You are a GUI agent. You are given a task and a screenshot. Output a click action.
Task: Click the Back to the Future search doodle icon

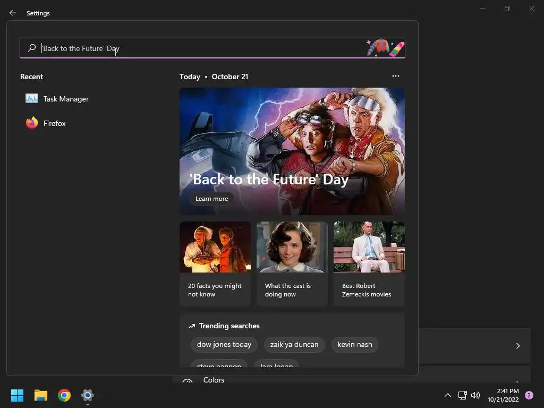click(386, 47)
